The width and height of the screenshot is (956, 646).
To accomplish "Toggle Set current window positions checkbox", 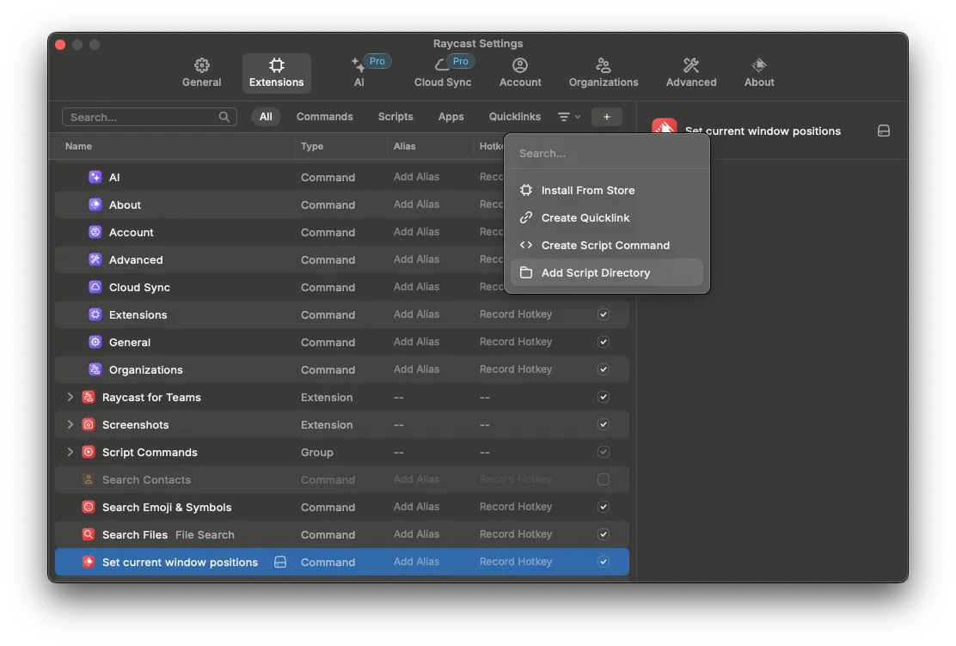I will (603, 562).
